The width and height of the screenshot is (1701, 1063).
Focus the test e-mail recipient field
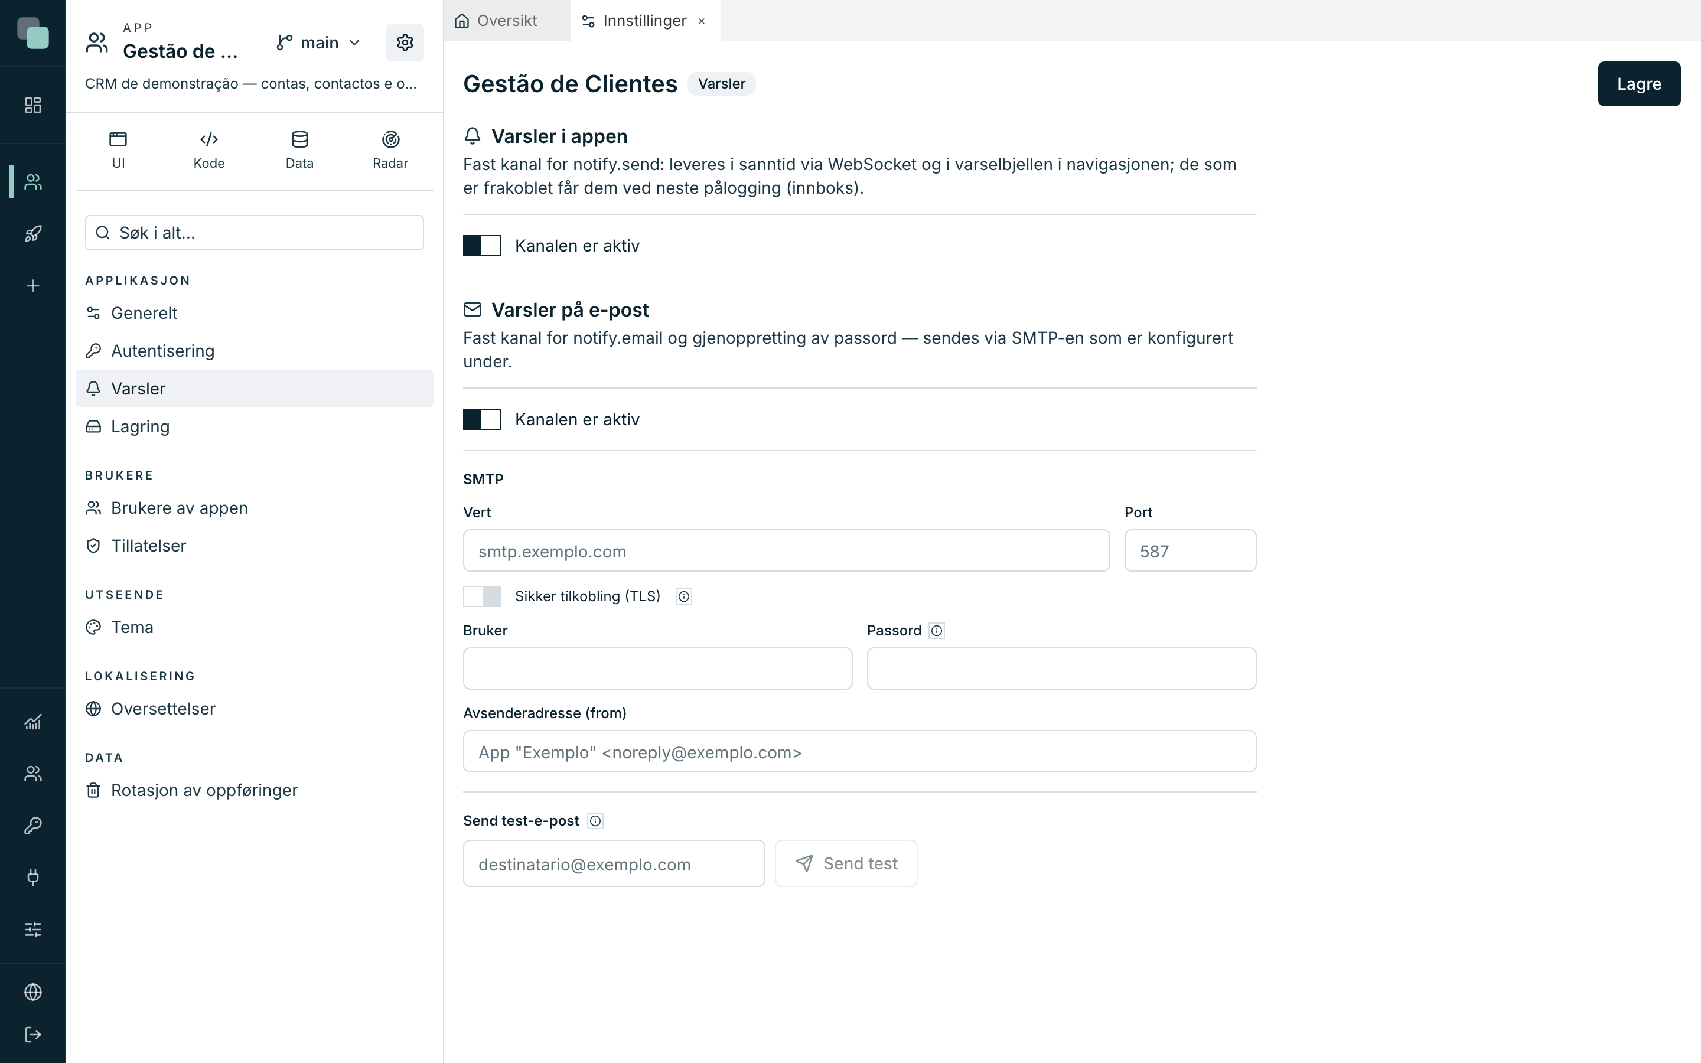pyautogui.click(x=614, y=863)
